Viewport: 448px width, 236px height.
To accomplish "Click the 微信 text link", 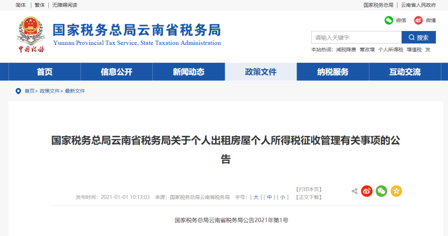I will [401, 20].
